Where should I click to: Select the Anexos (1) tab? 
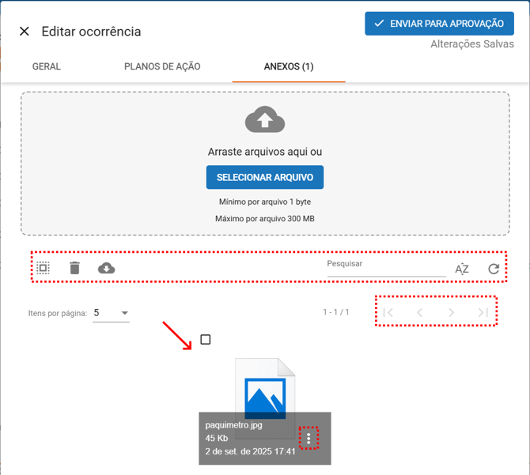tap(289, 66)
